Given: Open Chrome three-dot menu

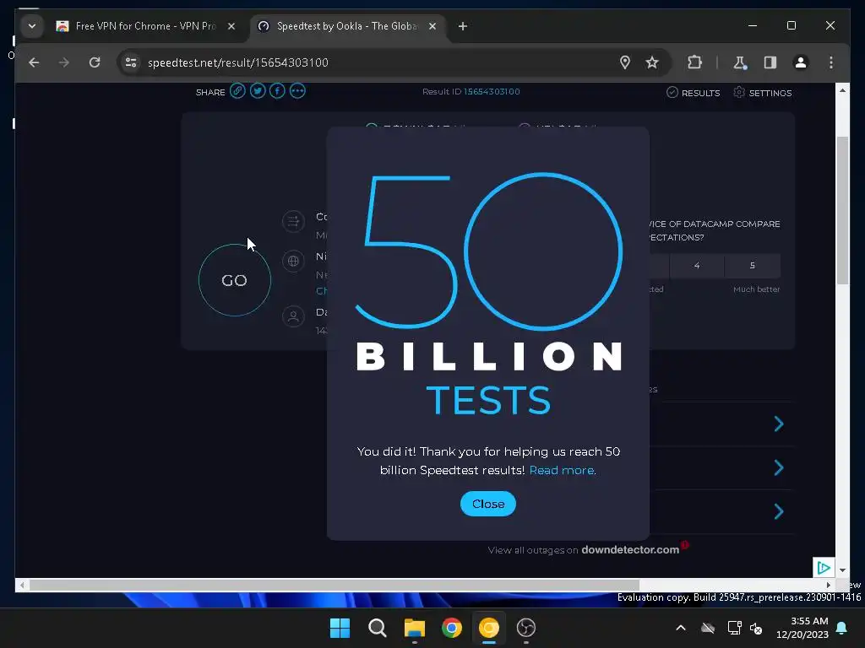Looking at the screenshot, I should [831, 62].
